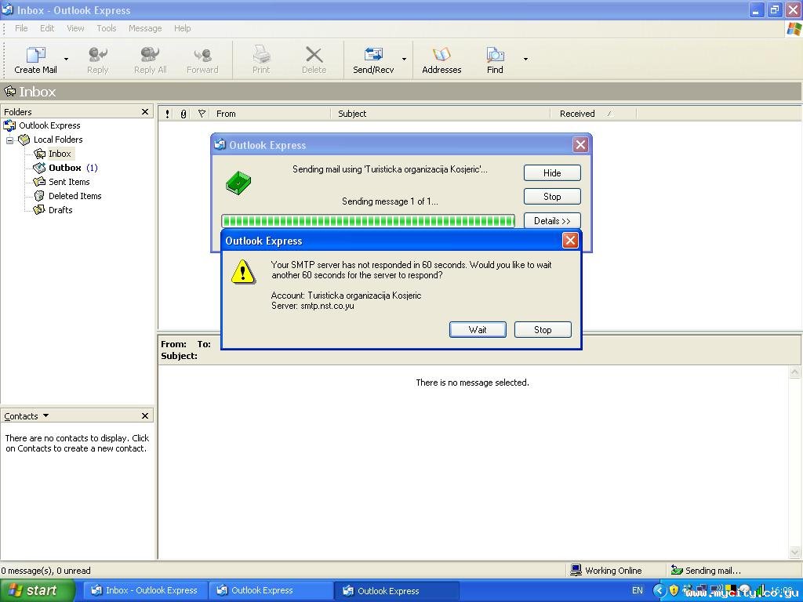Click the Reply All toolbar icon

tap(150, 60)
